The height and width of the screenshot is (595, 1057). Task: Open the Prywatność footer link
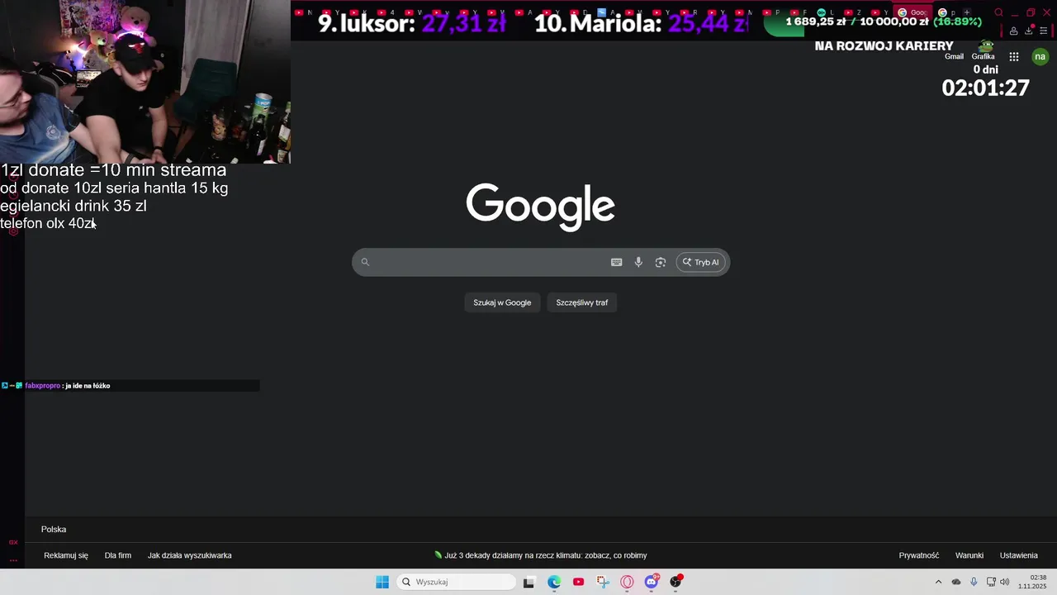[919, 555]
